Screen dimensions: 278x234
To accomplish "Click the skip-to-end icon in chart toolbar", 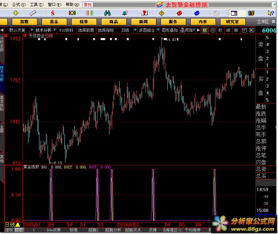I will 252,30.
